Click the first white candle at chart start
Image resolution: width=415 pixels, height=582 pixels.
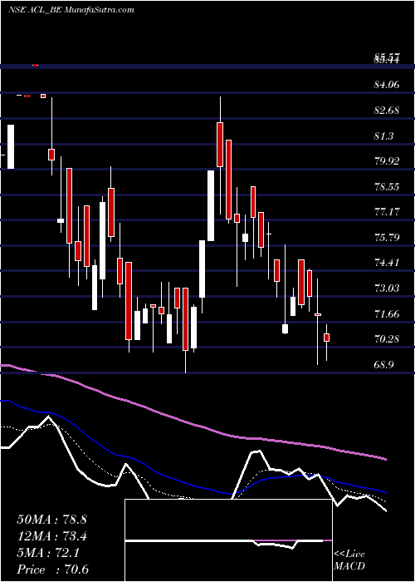pyautogui.click(x=11, y=146)
